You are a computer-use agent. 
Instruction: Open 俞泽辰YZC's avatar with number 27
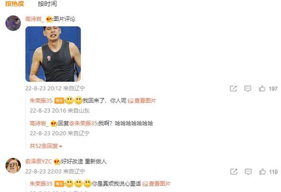[13, 165]
